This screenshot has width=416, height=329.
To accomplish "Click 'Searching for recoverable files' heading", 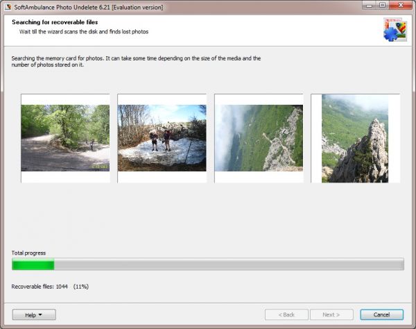I will (x=55, y=22).
